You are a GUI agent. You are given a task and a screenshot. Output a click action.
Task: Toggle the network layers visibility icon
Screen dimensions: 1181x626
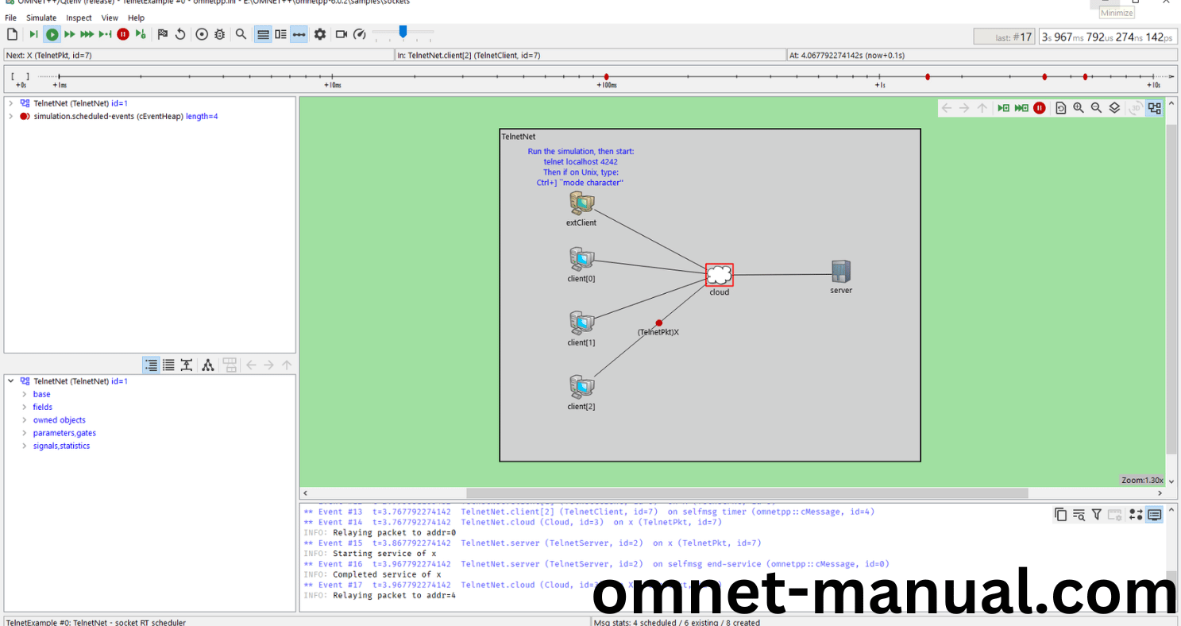1113,107
